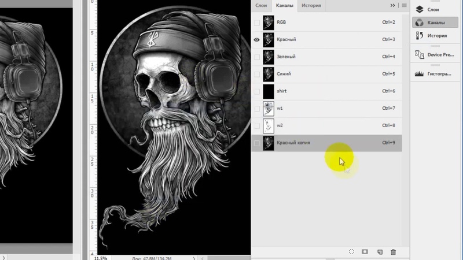Click the Гистогра... label
This screenshot has height=260, width=463.
(439, 74)
